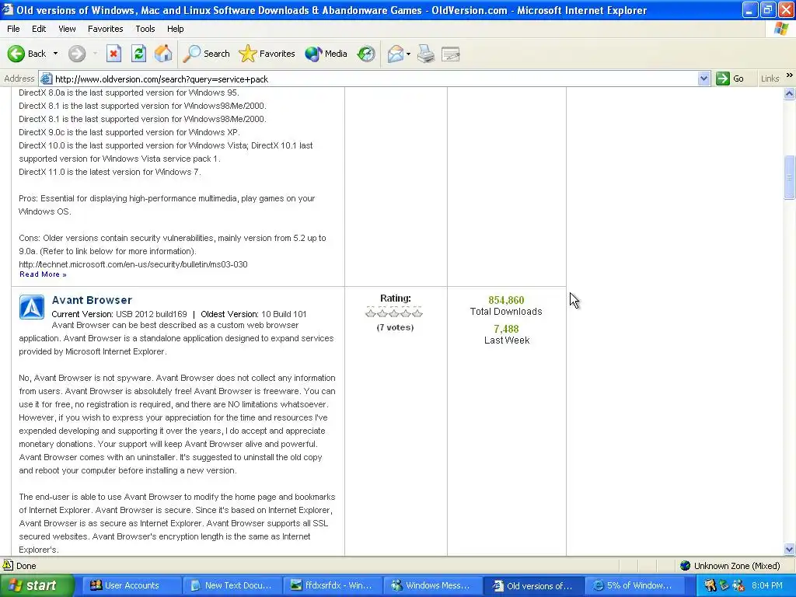796x597 pixels.
Task: Click the technet.microsoft.com bulletin URL text
Action: 133,264
